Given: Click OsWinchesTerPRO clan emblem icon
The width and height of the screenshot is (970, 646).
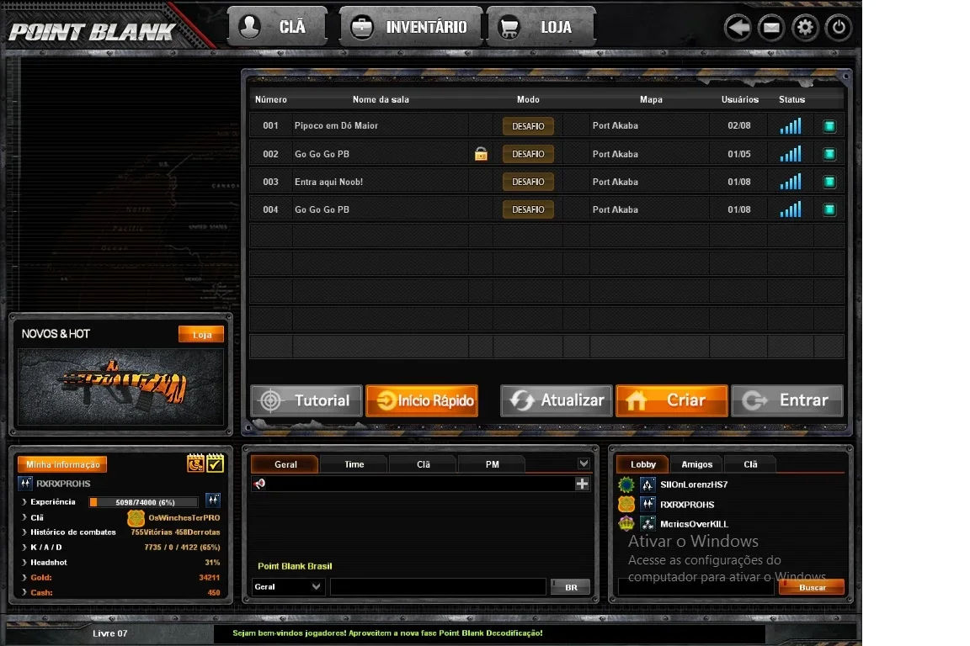Looking at the screenshot, I should 136,517.
